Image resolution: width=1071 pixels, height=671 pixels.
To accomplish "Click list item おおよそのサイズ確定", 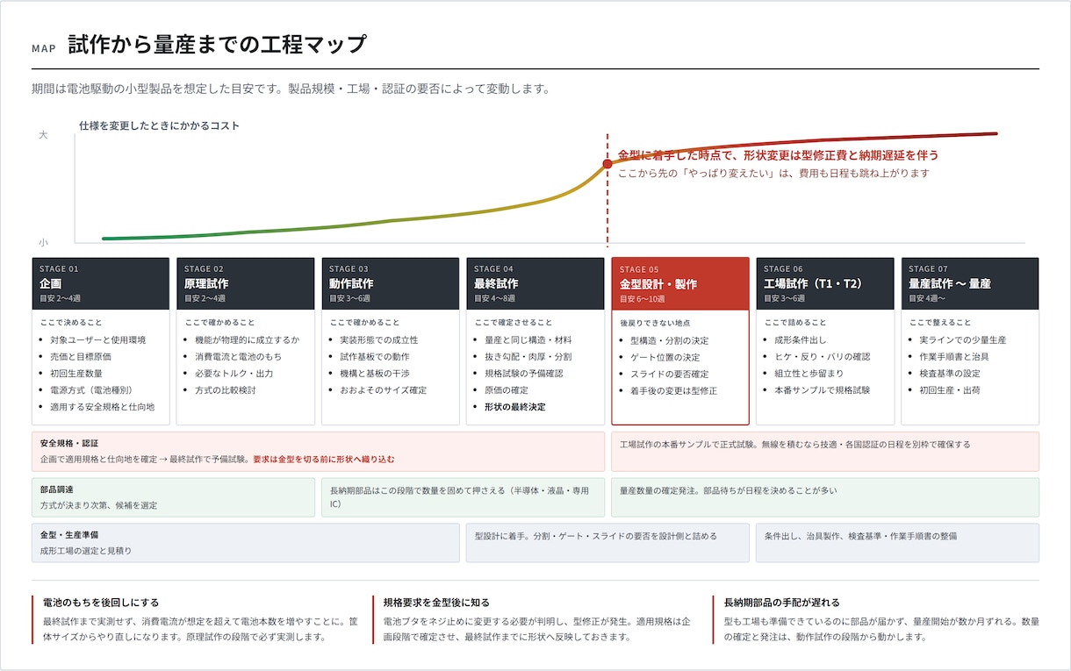I will click(384, 390).
